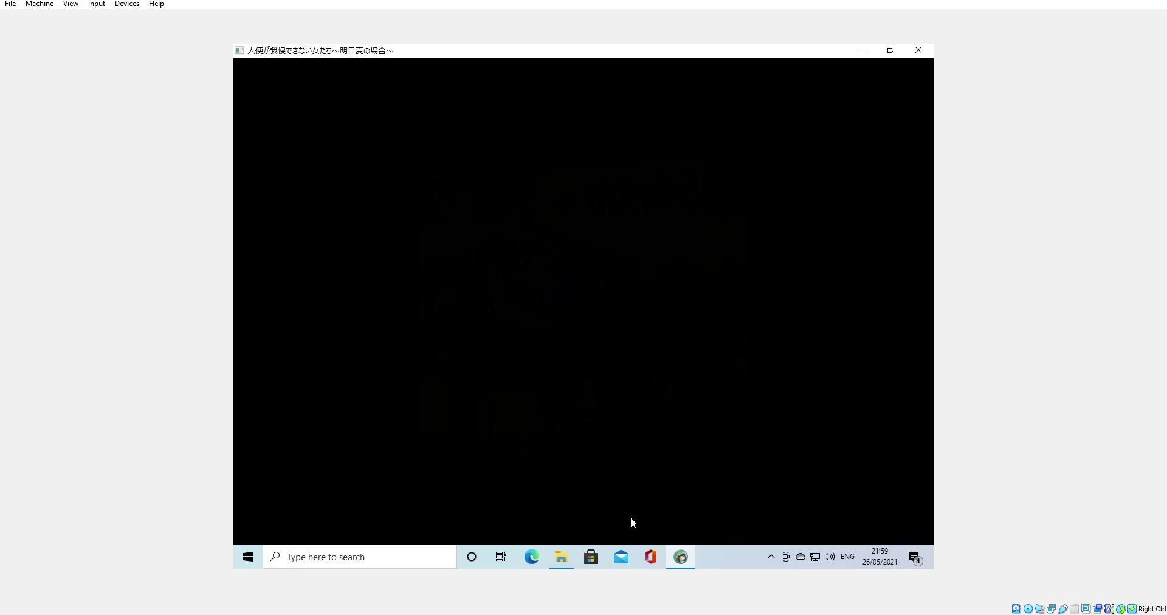The height and width of the screenshot is (615, 1167).
Task: Click the network adapters status icon
Action: [x=1051, y=609]
